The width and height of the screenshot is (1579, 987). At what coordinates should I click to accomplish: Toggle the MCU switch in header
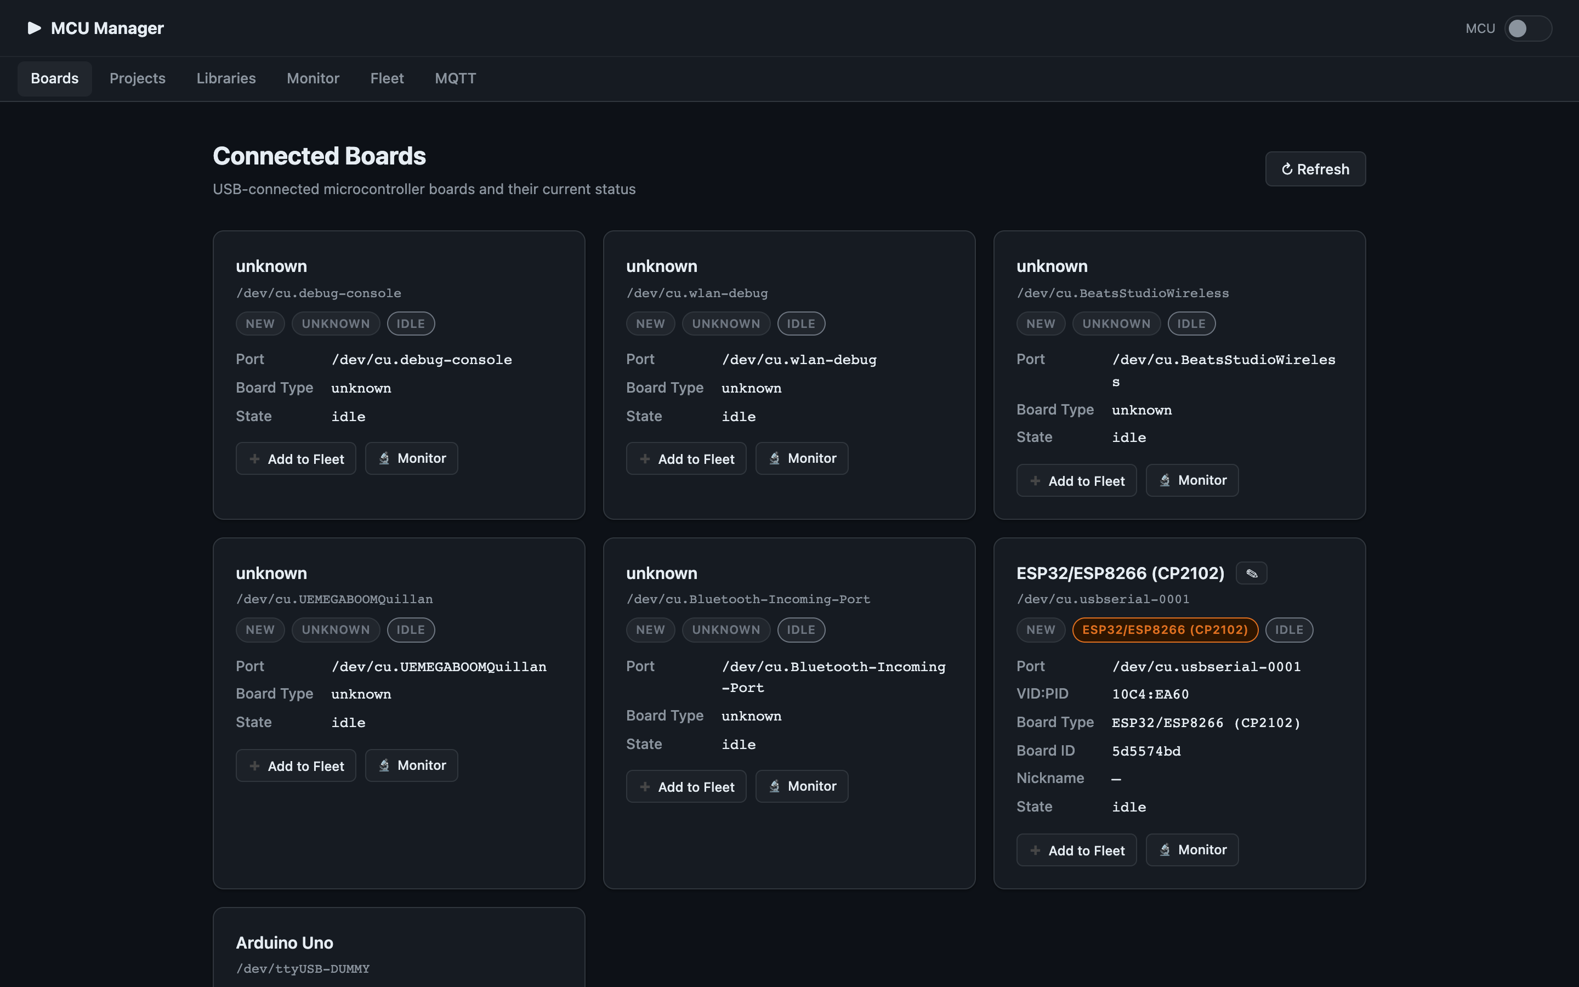click(x=1527, y=29)
